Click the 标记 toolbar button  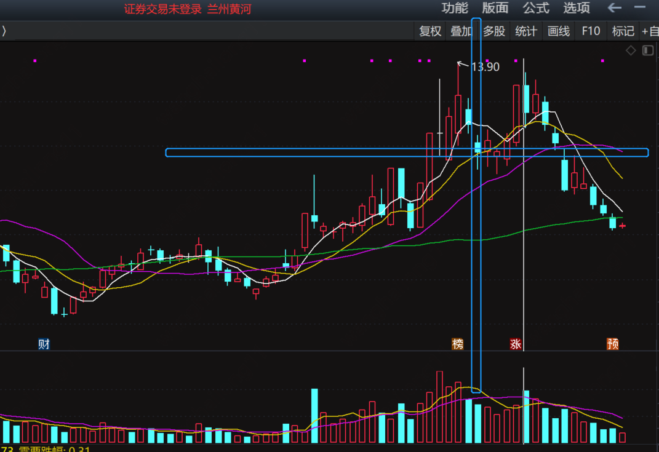[623, 31]
